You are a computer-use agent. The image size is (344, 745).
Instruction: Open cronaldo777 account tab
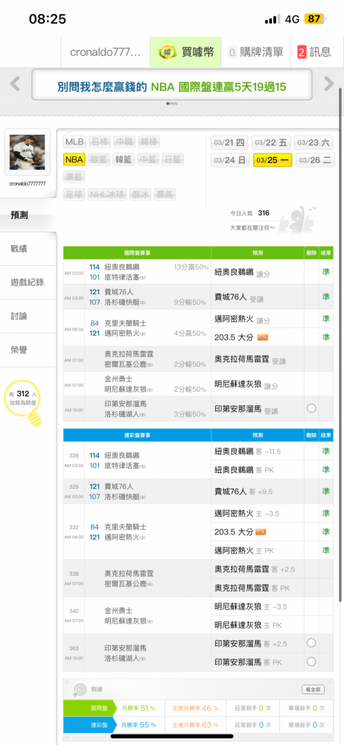[105, 52]
